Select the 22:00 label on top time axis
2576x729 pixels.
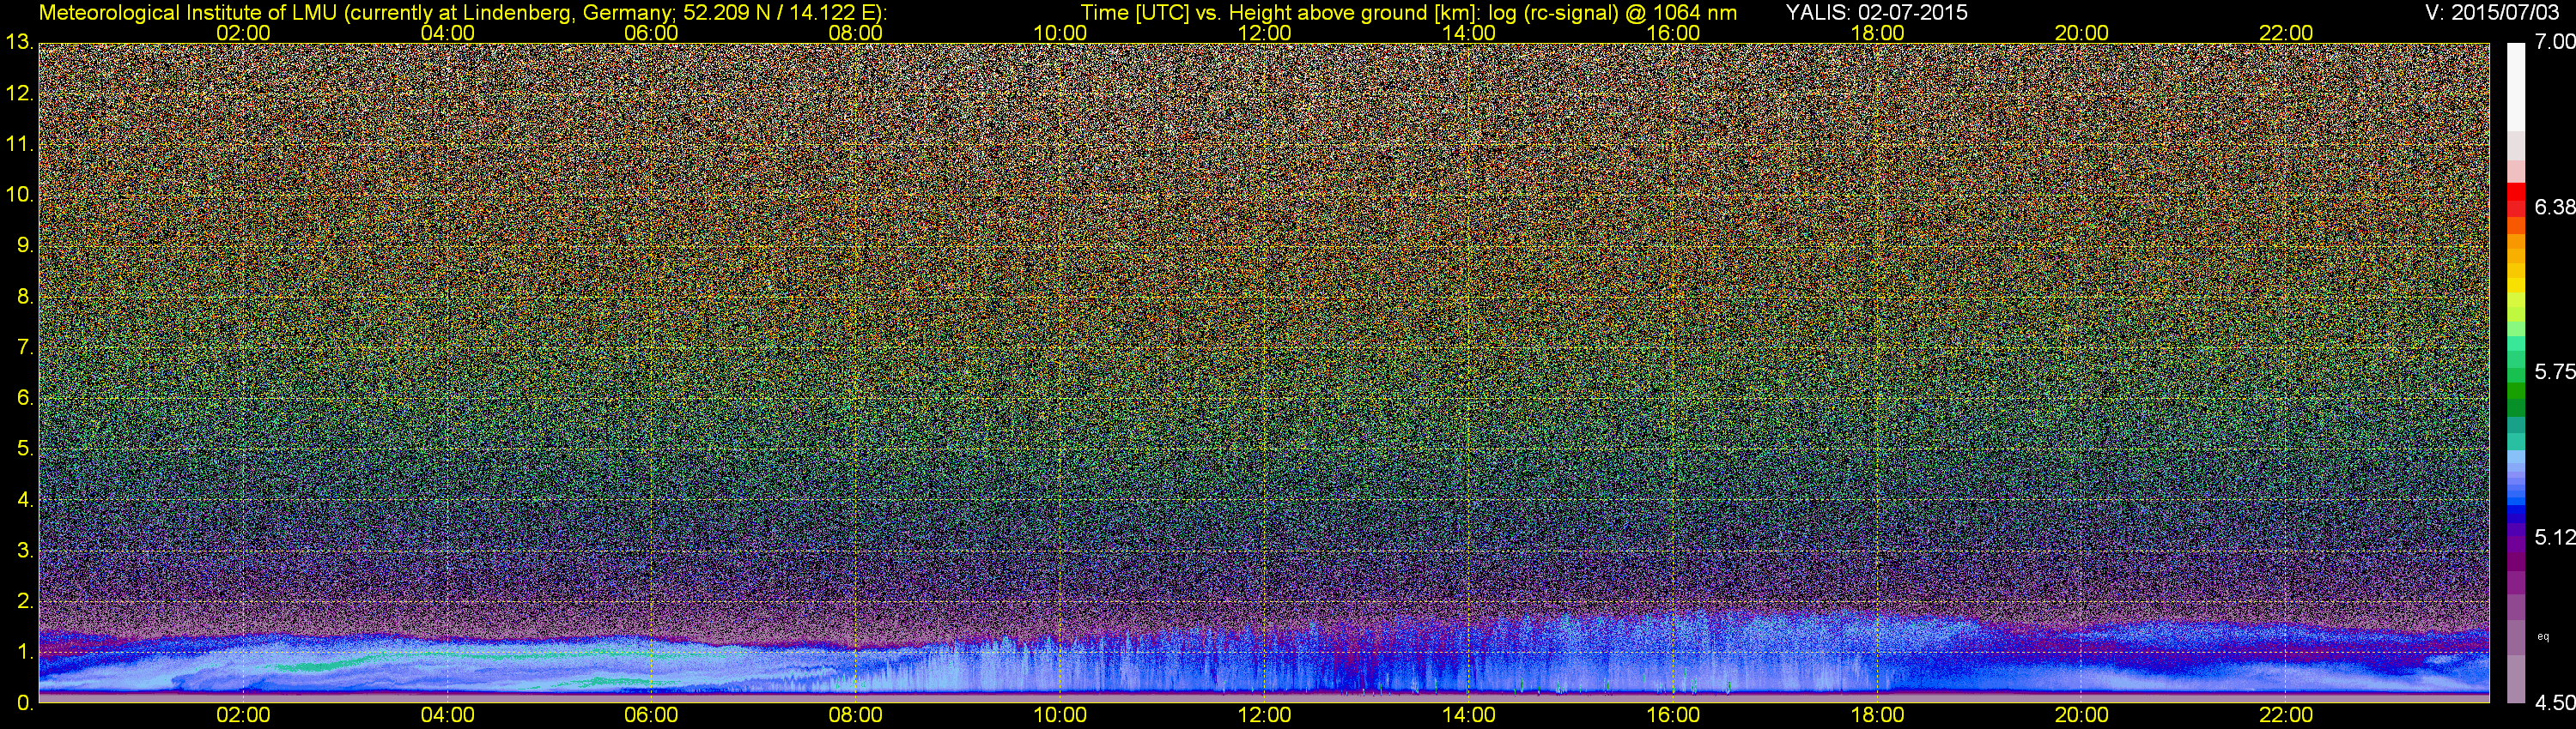point(2286,33)
